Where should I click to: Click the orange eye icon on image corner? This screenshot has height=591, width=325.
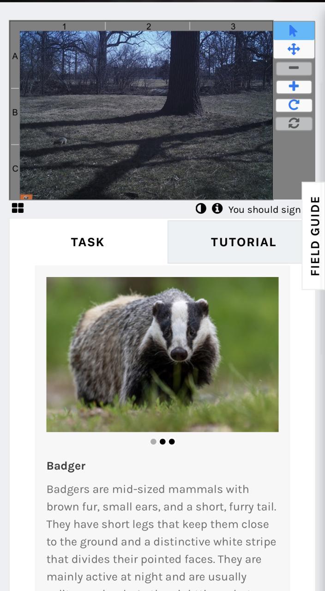(x=26, y=197)
